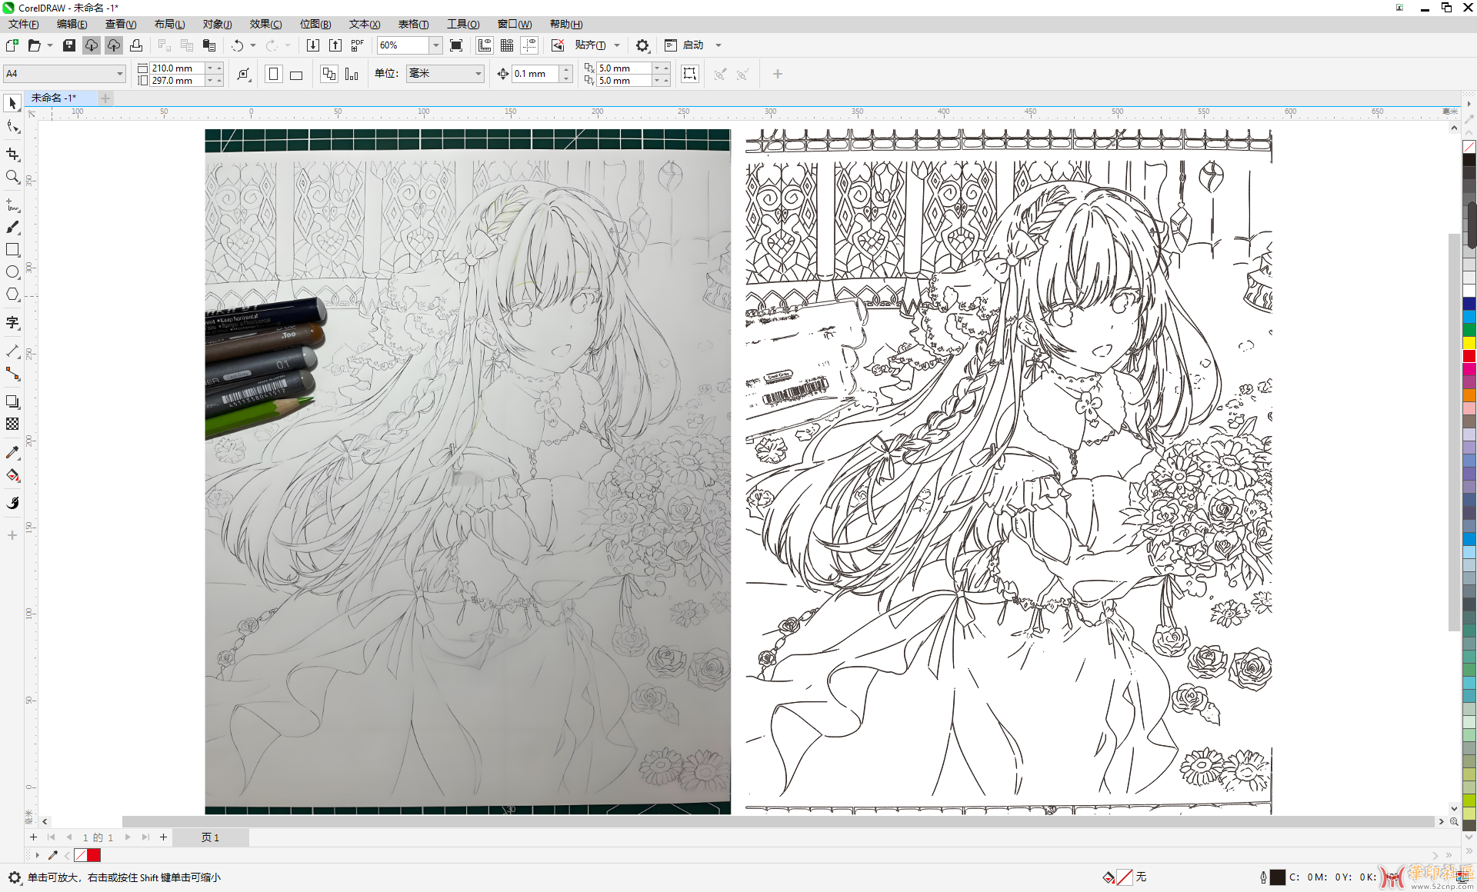
Task: Click the Save disk icon
Action: tap(68, 45)
